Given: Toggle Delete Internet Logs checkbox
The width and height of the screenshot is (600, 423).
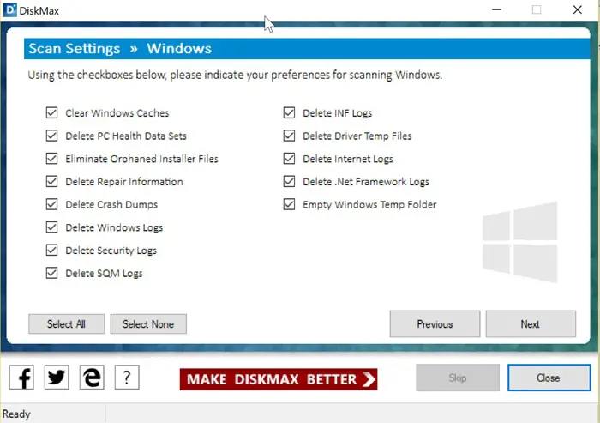Looking at the screenshot, I should click(x=290, y=159).
